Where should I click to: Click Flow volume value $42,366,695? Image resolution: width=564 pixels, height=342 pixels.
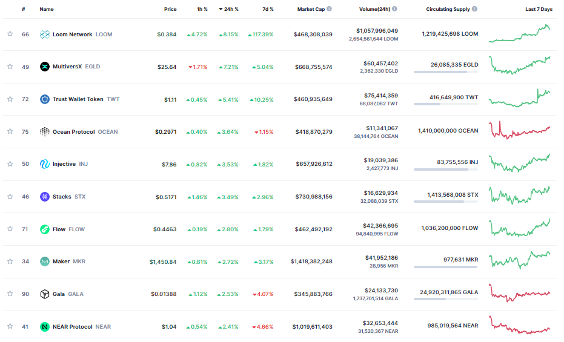click(381, 226)
